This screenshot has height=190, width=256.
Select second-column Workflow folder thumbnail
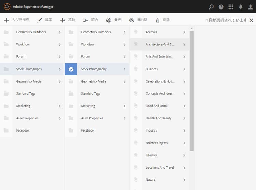point(71,44)
